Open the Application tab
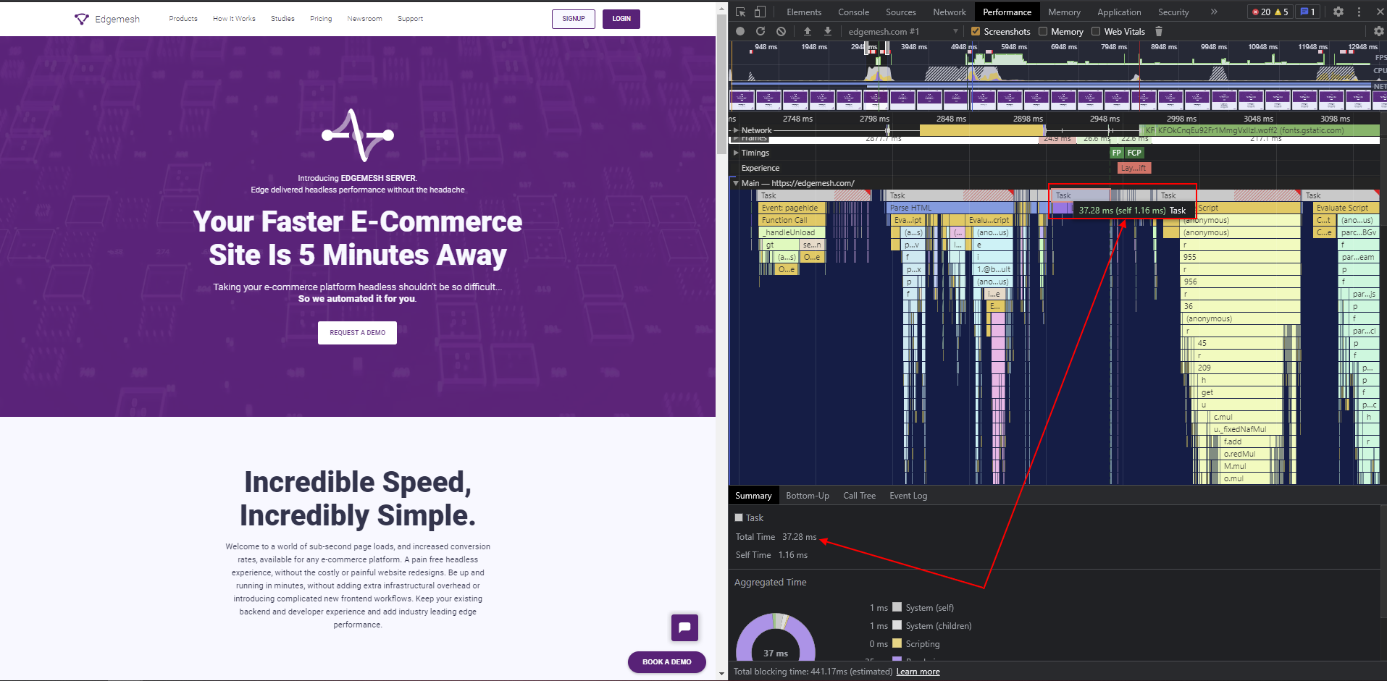Image resolution: width=1387 pixels, height=681 pixels. click(1119, 12)
